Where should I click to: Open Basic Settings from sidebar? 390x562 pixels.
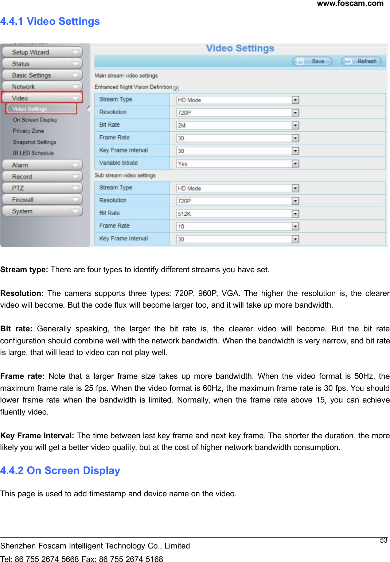tap(42, 75)
